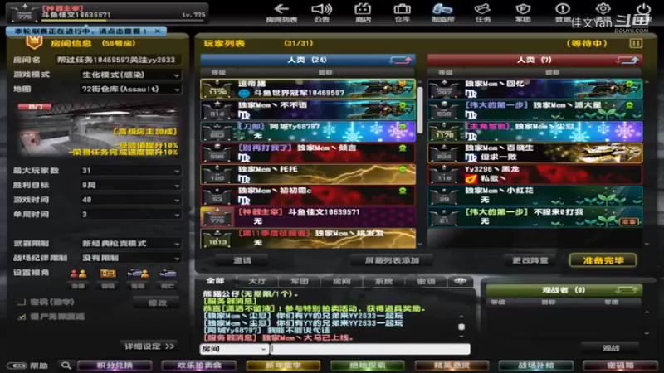This screenshot has height=373, width=664.
Task: Open the 积分兑换 points exchange button
Action: (115, 366)
